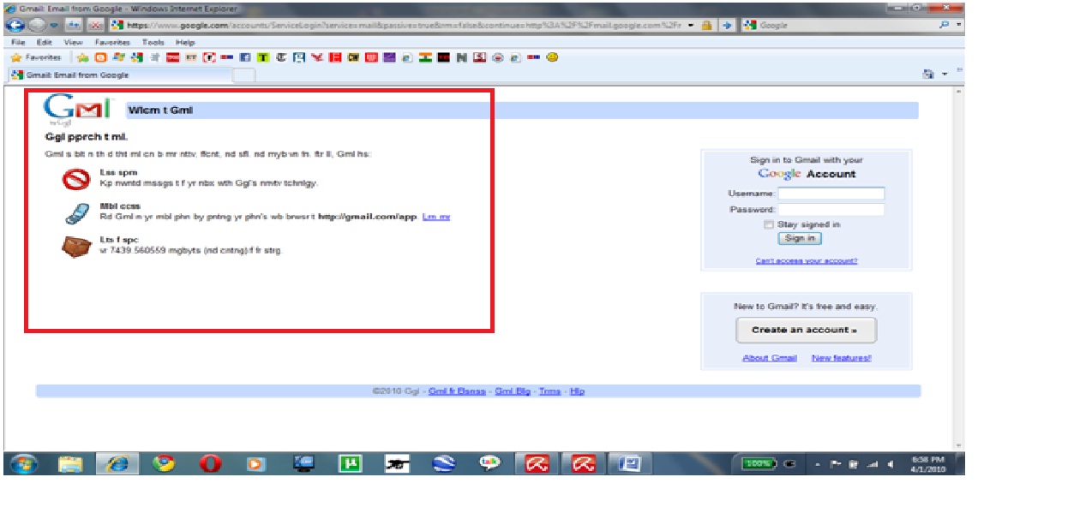
Task: Open the Help menu
Action: coord(185,42)
